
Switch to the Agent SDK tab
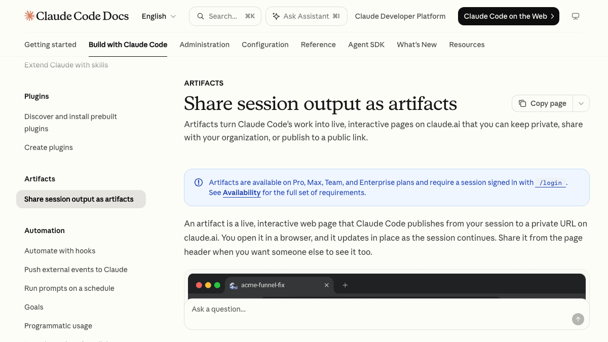366,45
